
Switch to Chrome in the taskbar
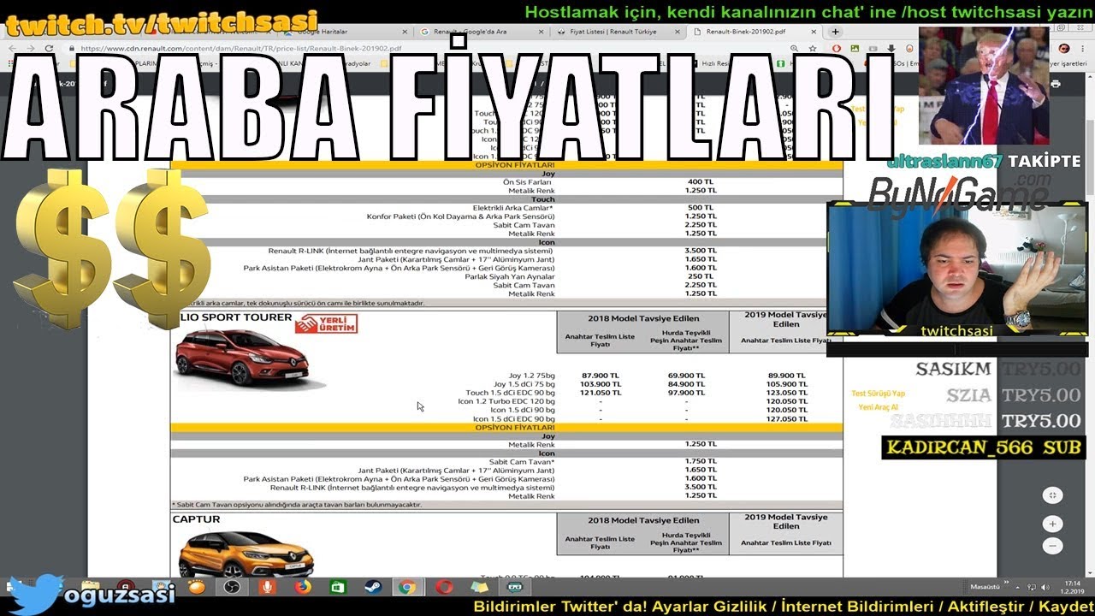407,587
